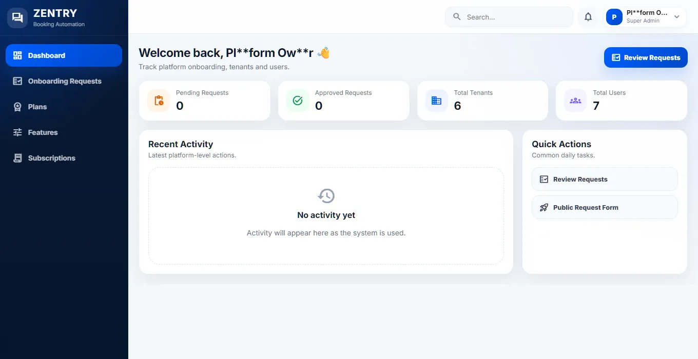Select the Approved Requests card

(x=344, y=101)
